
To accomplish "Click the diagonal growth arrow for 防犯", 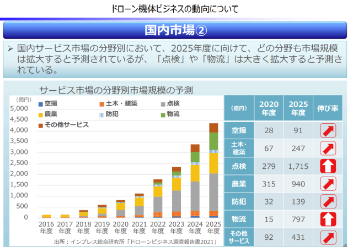I will tap(328, 201).
